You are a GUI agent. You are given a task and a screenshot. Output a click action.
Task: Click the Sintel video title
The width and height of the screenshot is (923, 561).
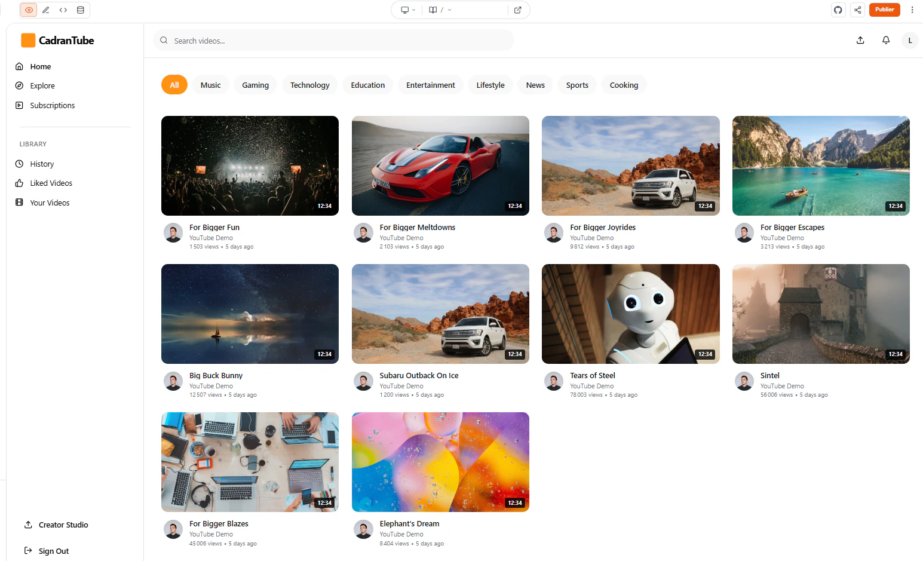[770, 376]
